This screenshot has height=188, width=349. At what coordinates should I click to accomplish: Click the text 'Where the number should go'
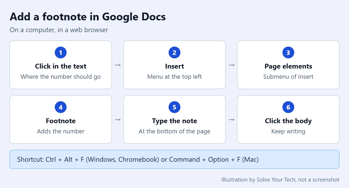[61, 77]
